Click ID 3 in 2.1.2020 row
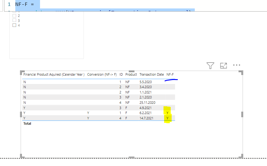Image resolution: width=267 pixels, height=166 pixels. (x=120, y=98)
